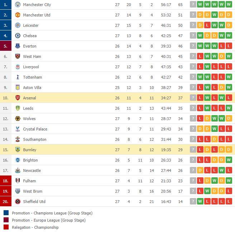The image size is (235, 232).
Task: Click the blue Champions League legend swatch
Action: pos(6,213)
